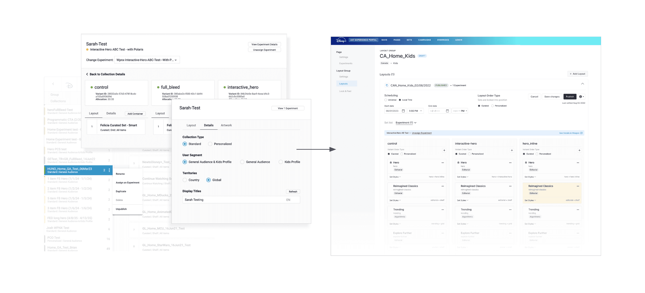Open the CAMPAIGNS menu in the top navigation
Viewport: 645px width, 293px height.
(x=424, y=40)
